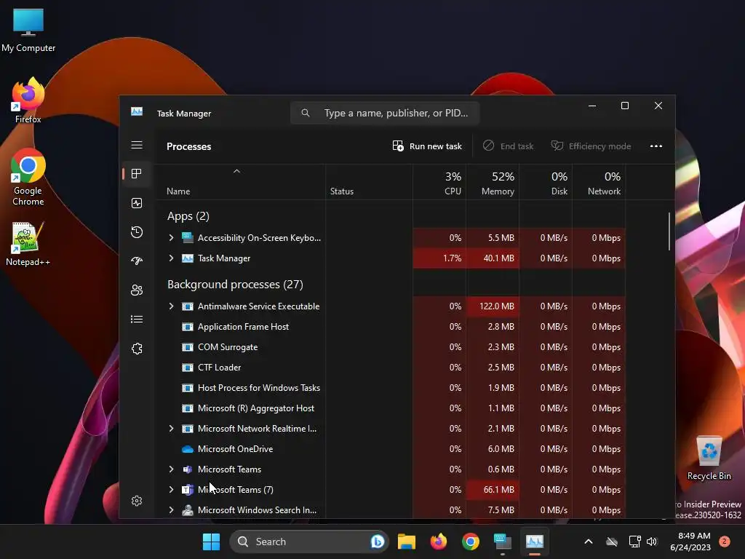Open Startup apps sidebar icon
The image size is (745, 559).
(x=137, y=261)
